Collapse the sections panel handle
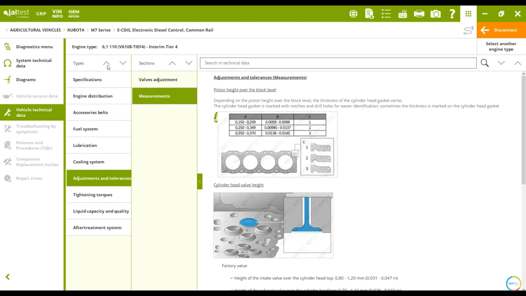Screen dimensions: 526x296 pyautogui.click(x=199, y=182)
